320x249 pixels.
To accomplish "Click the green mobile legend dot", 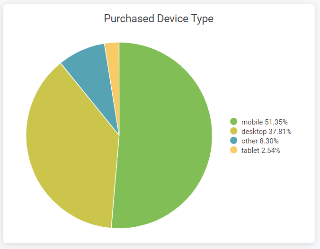I will pos(234,122).
